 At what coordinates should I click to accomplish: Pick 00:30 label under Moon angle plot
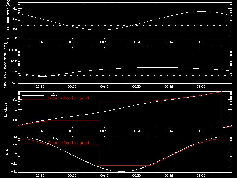(x=137, y=87)
